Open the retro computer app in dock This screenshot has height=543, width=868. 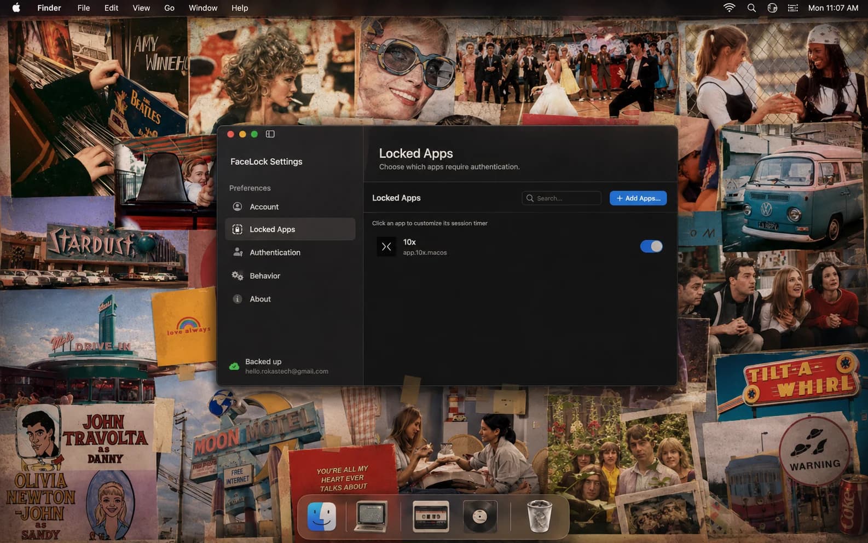pos(371,516)
